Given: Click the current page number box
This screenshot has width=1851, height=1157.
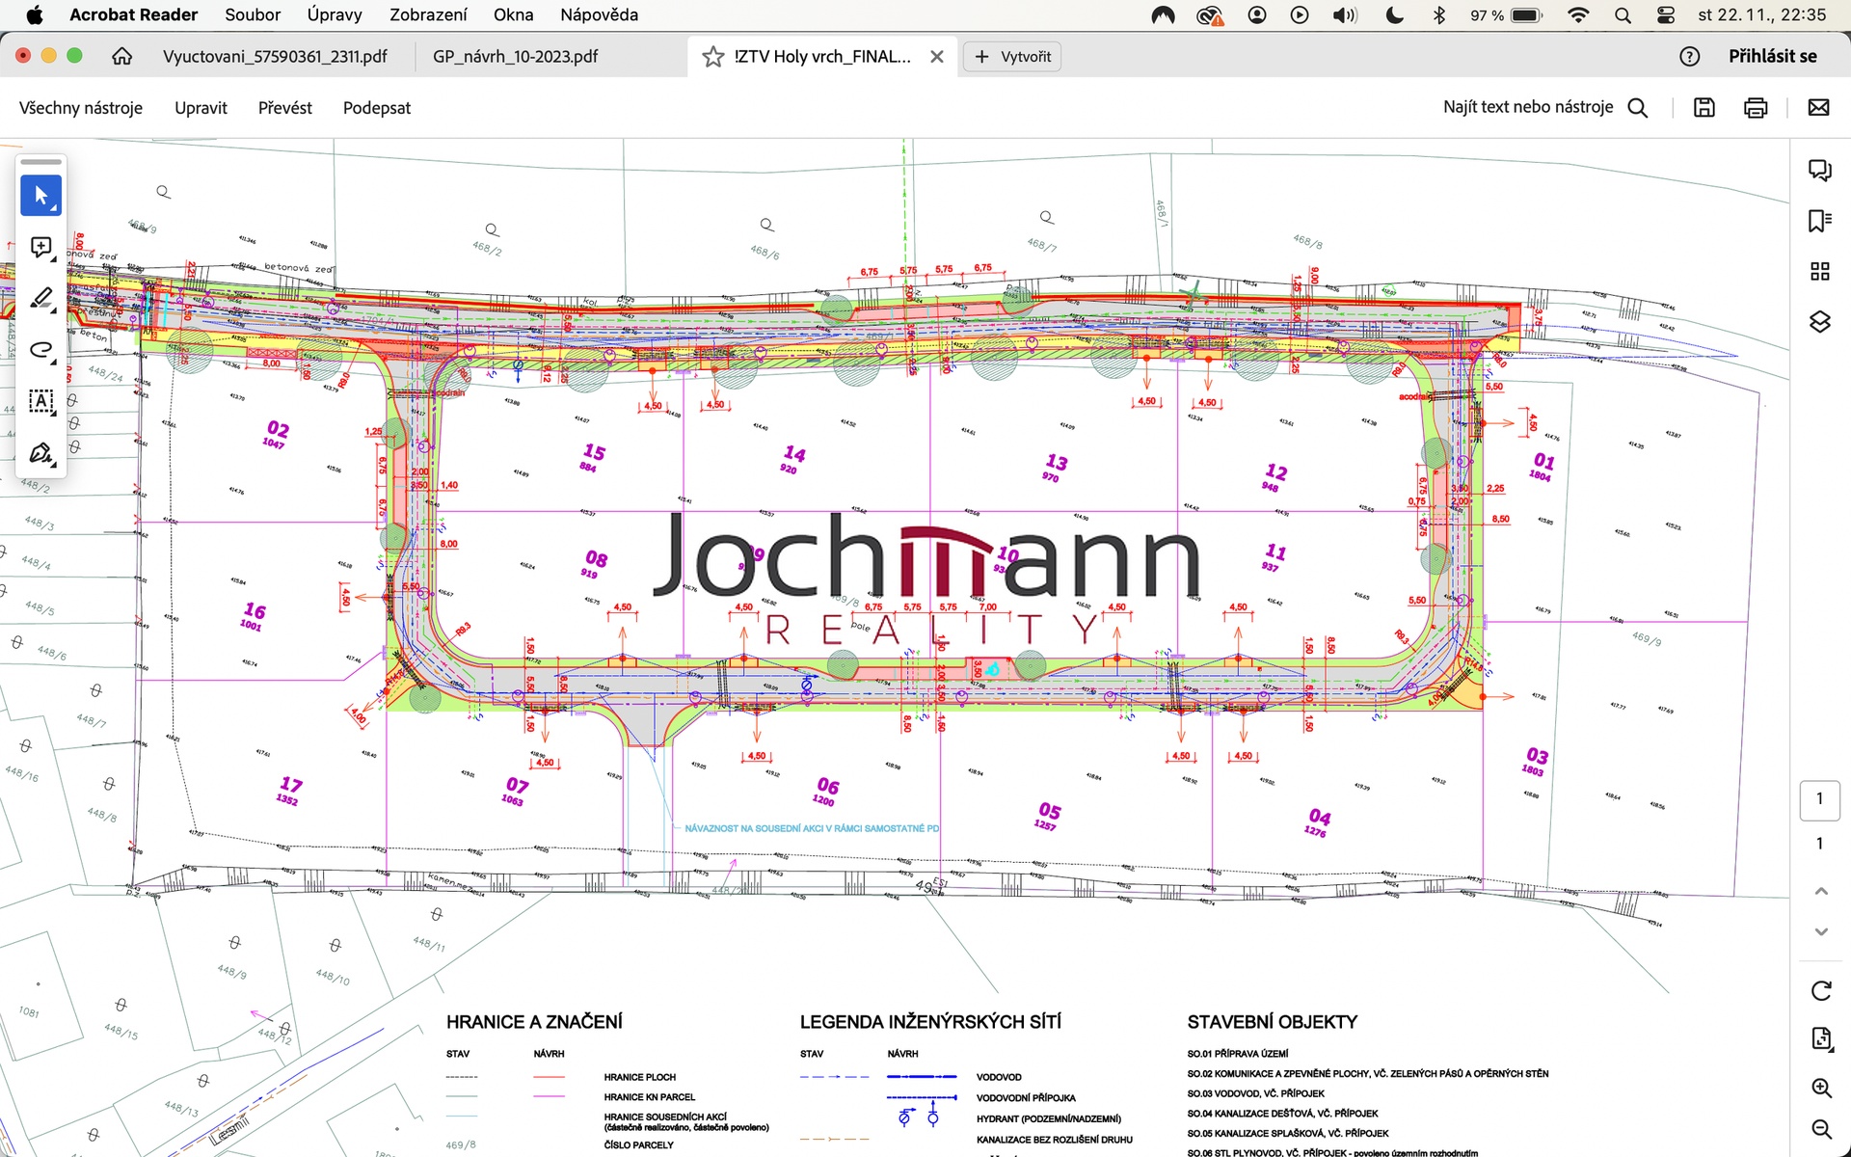Looking at the screenshot, I should tap(1819, 799).
